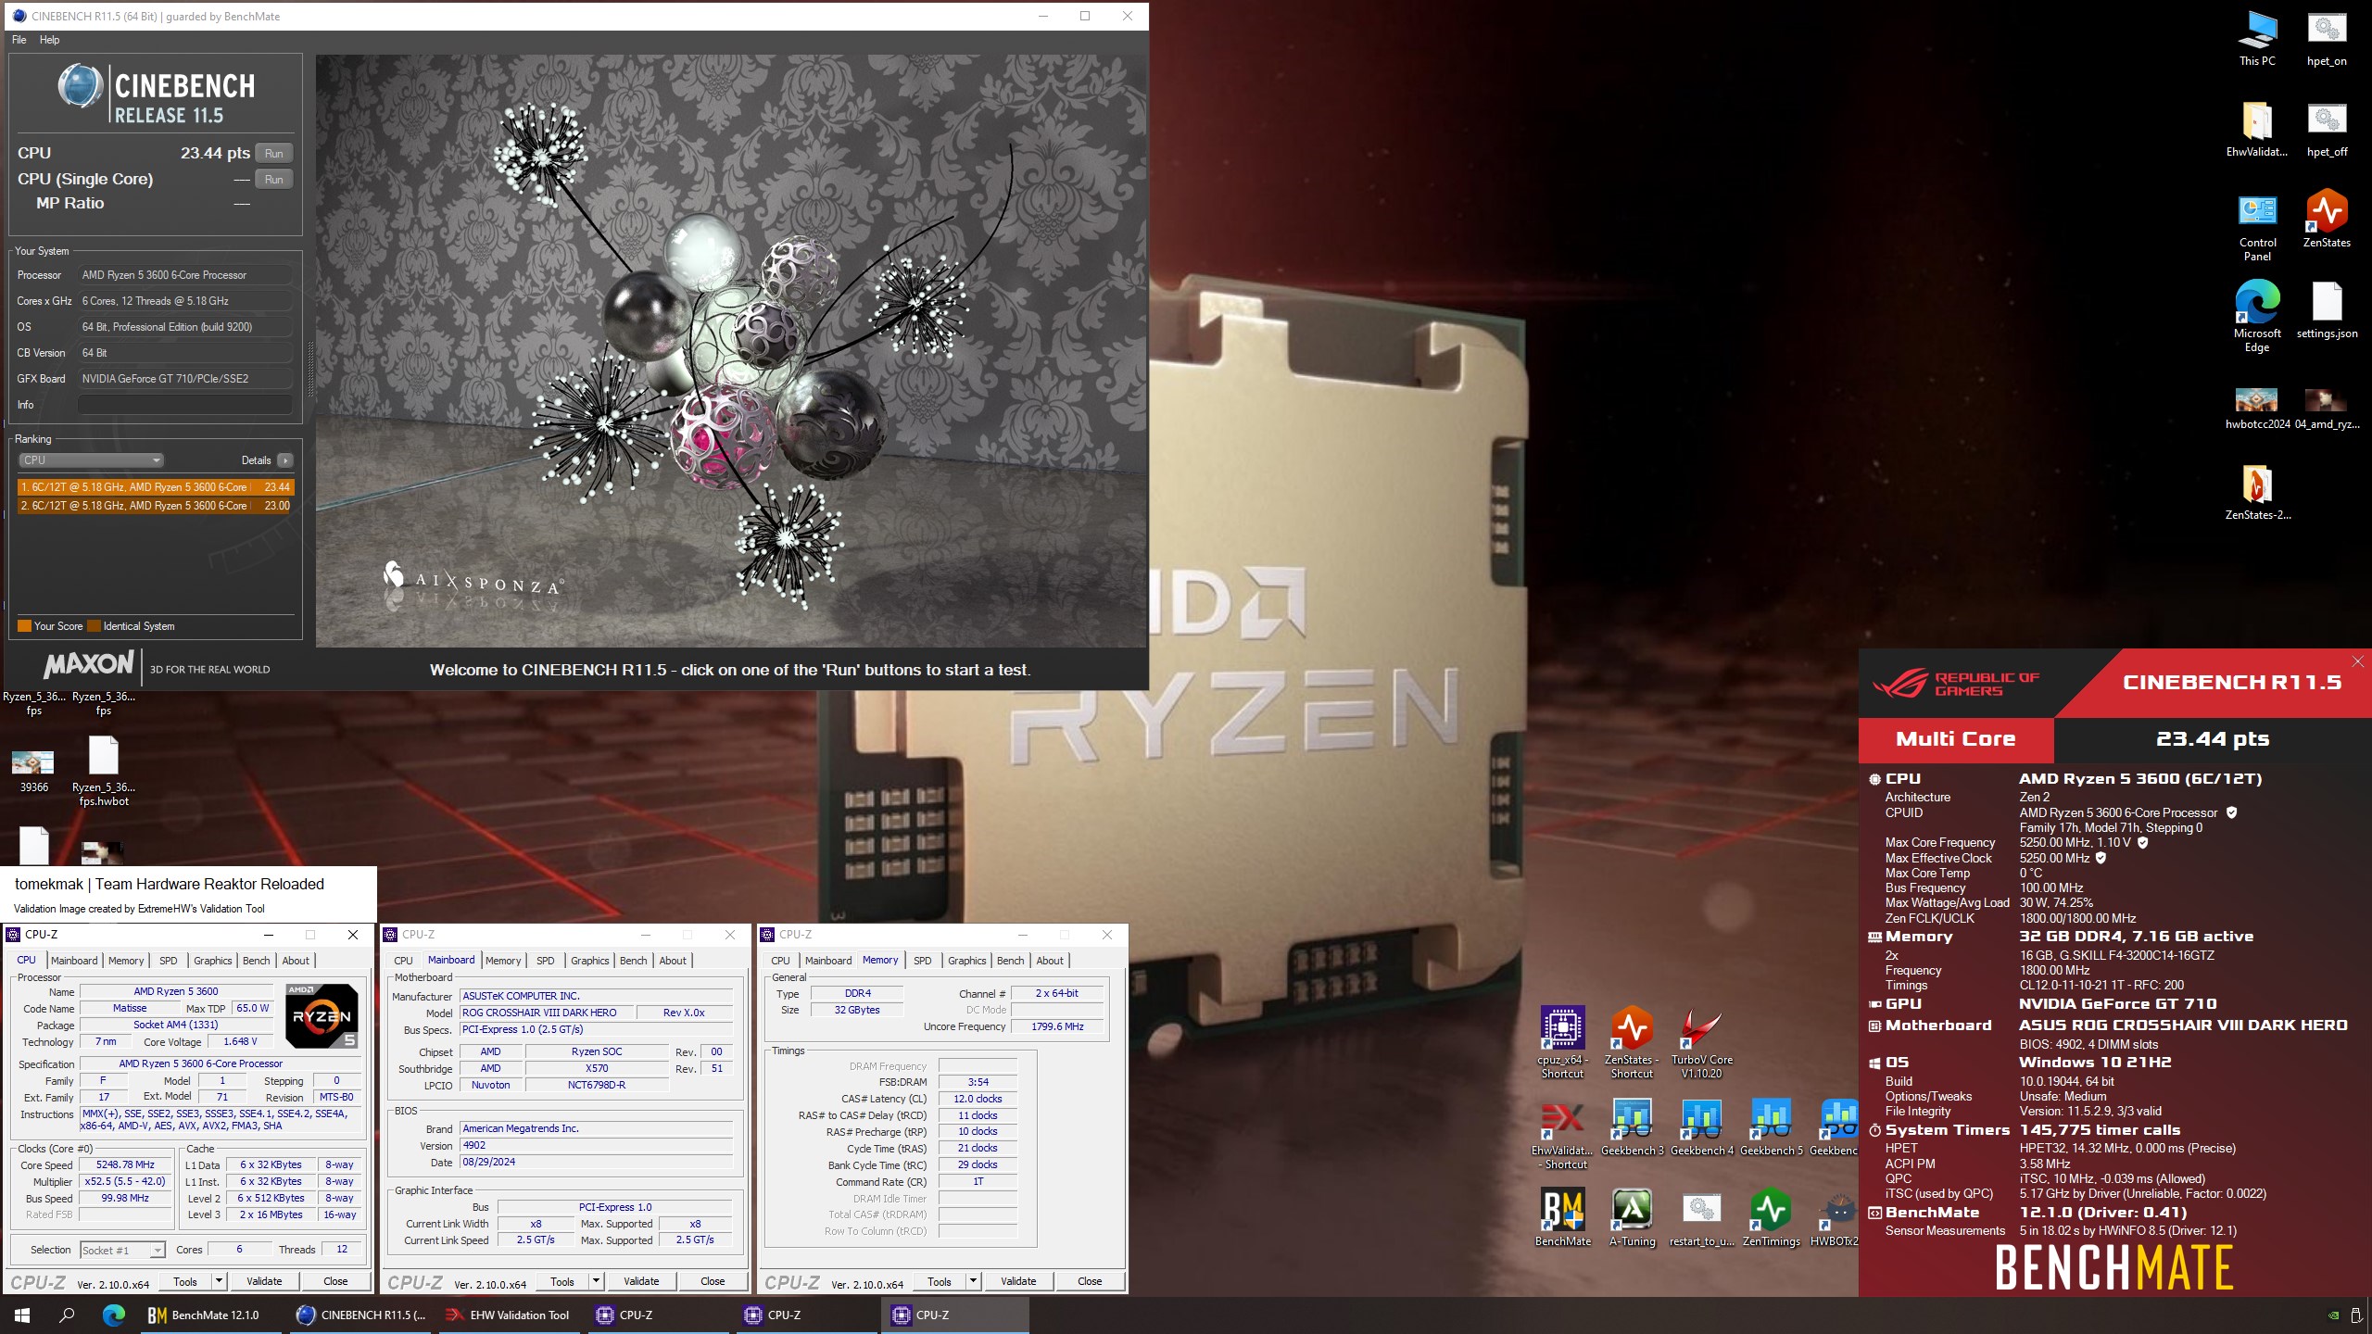
Task: Click Close button in first CPU-Z window
Action: pyautogui.click(x=335, y=1282)
